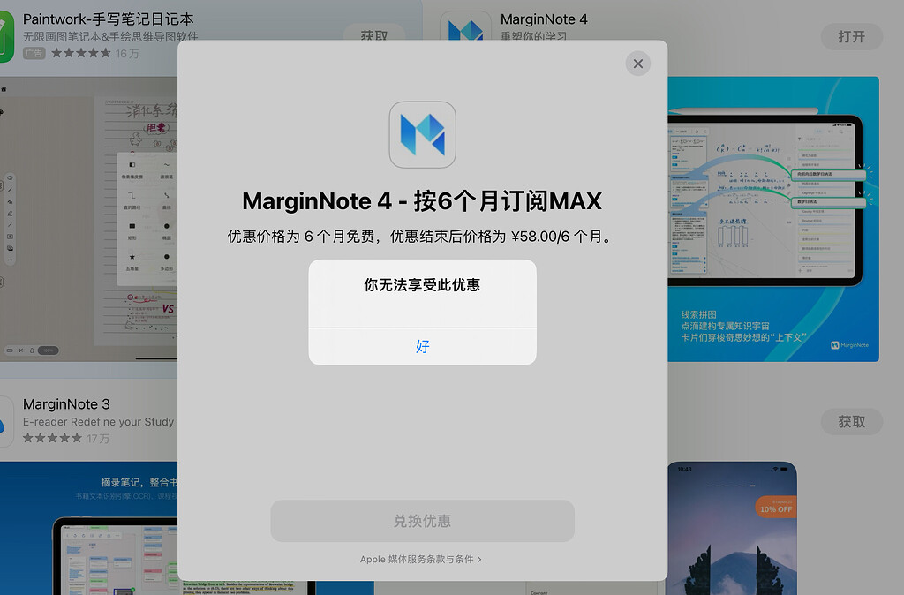Choose the straight path drawing tool
Image resolution: width=904 pixels, height=595 pixels.
point(132,196)
